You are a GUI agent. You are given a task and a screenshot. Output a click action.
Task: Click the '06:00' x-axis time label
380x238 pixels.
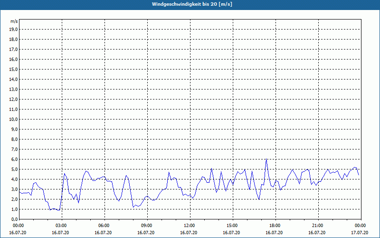[104, 226]
